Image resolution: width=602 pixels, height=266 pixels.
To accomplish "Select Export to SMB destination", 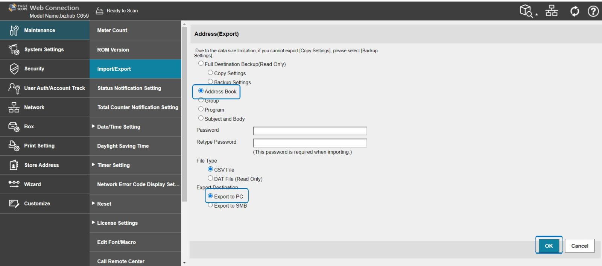I will click(210, 205).
